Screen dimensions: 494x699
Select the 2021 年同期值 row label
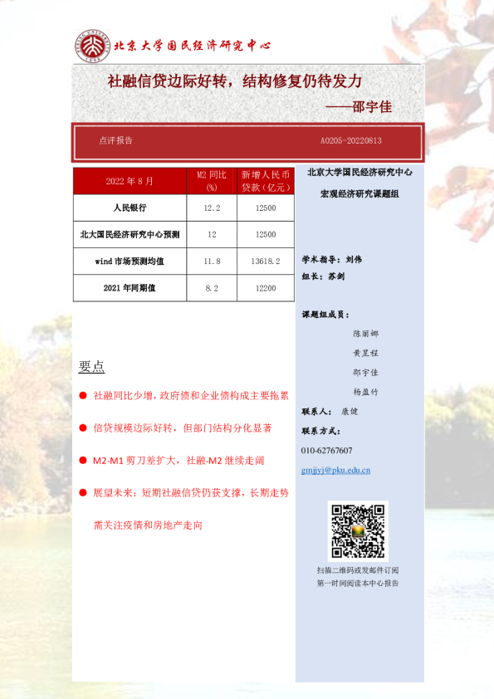(130, 288)
